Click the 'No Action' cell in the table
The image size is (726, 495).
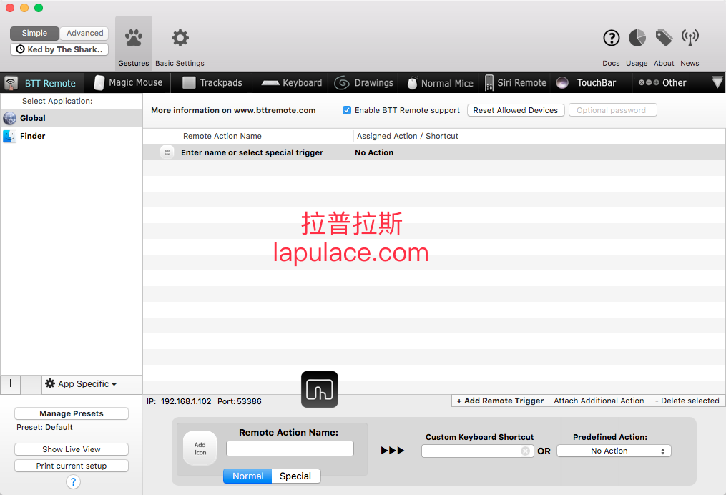pyautogui.click(x=374, y=152)
